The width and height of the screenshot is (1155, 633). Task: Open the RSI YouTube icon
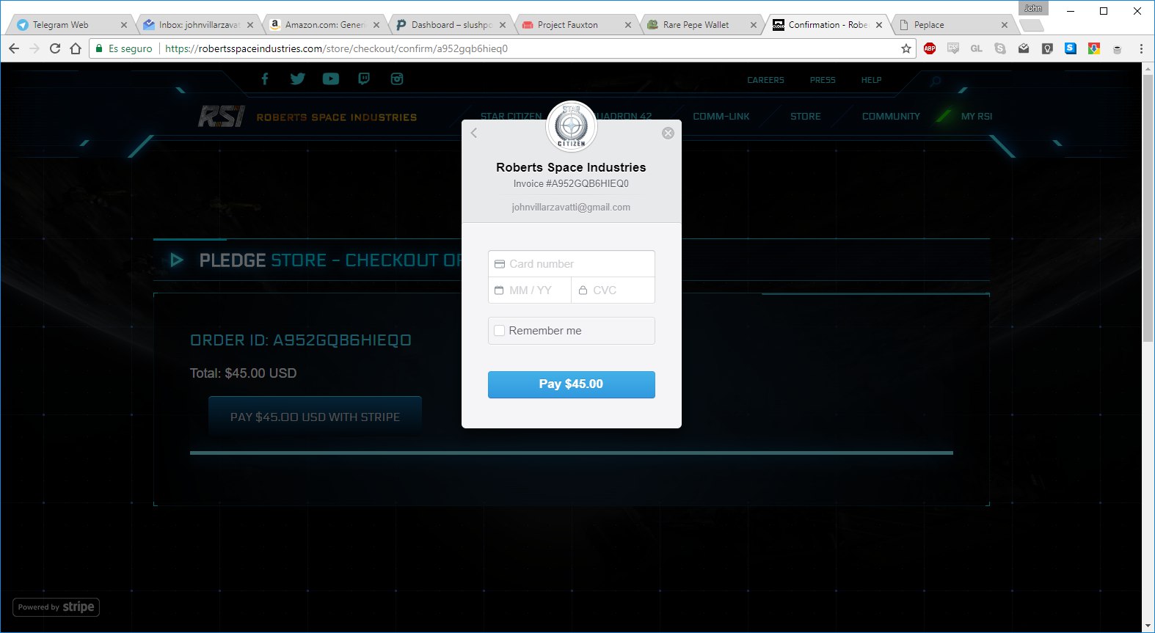[331, 79]
